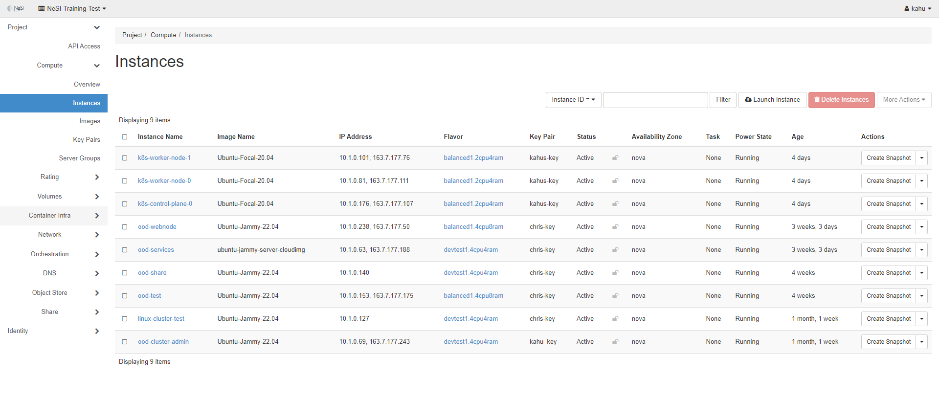Click the lock icon for k8s-control-plane-0
The height and width of the screenshot is (401, 939).
(x=615, y=204)
